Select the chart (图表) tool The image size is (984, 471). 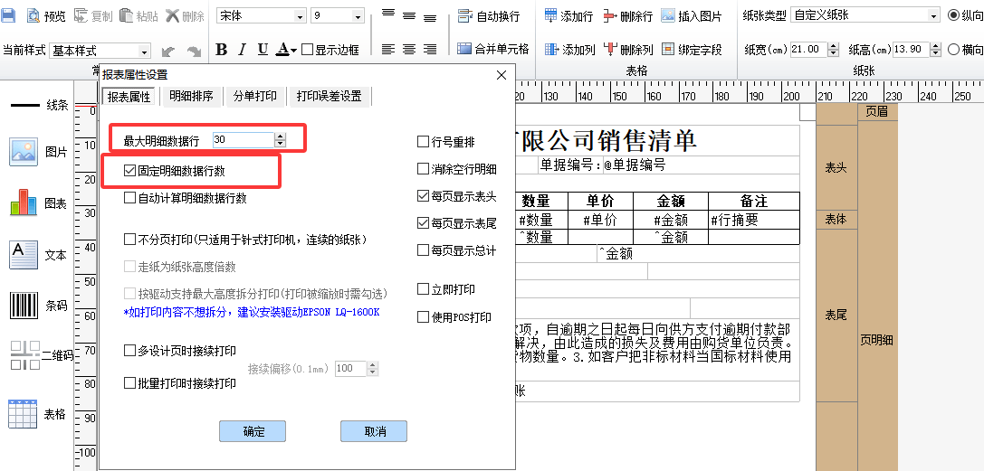point(24,203)
